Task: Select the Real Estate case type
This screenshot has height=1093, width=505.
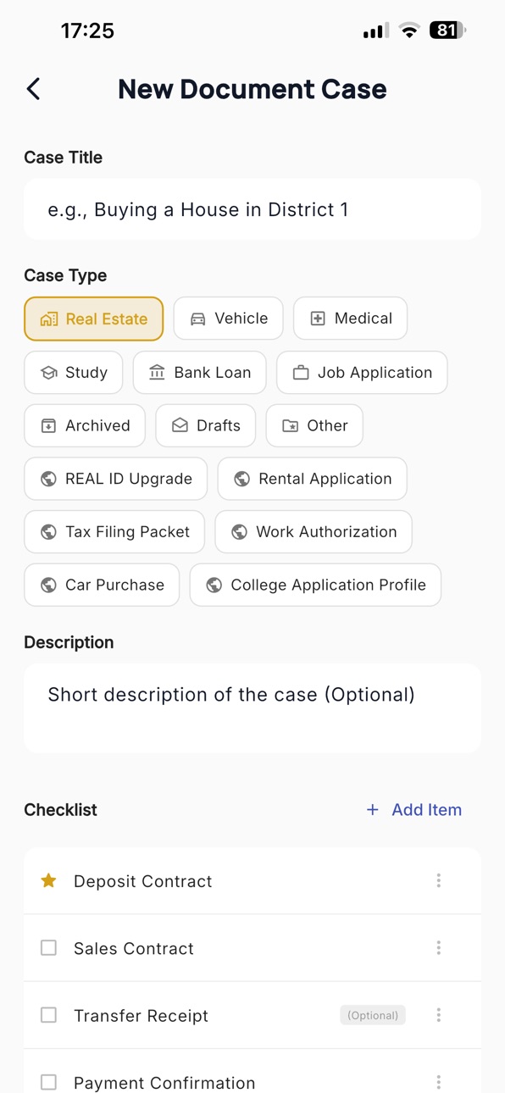Action: pos(94,319)
